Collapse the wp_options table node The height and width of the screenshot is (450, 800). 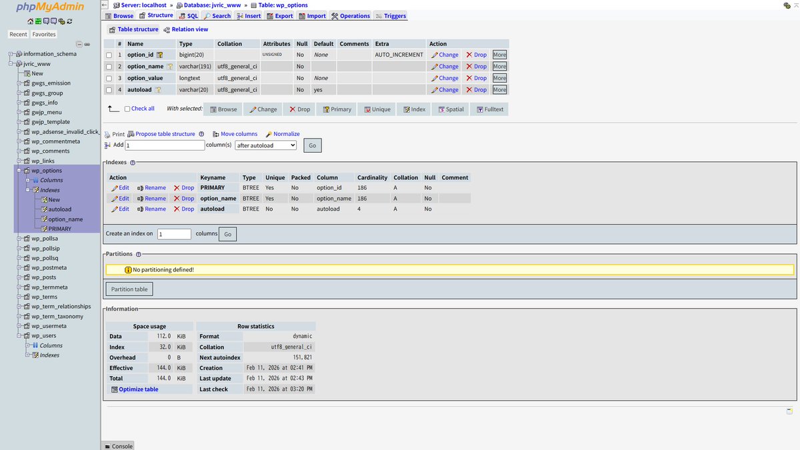point(19,171)
